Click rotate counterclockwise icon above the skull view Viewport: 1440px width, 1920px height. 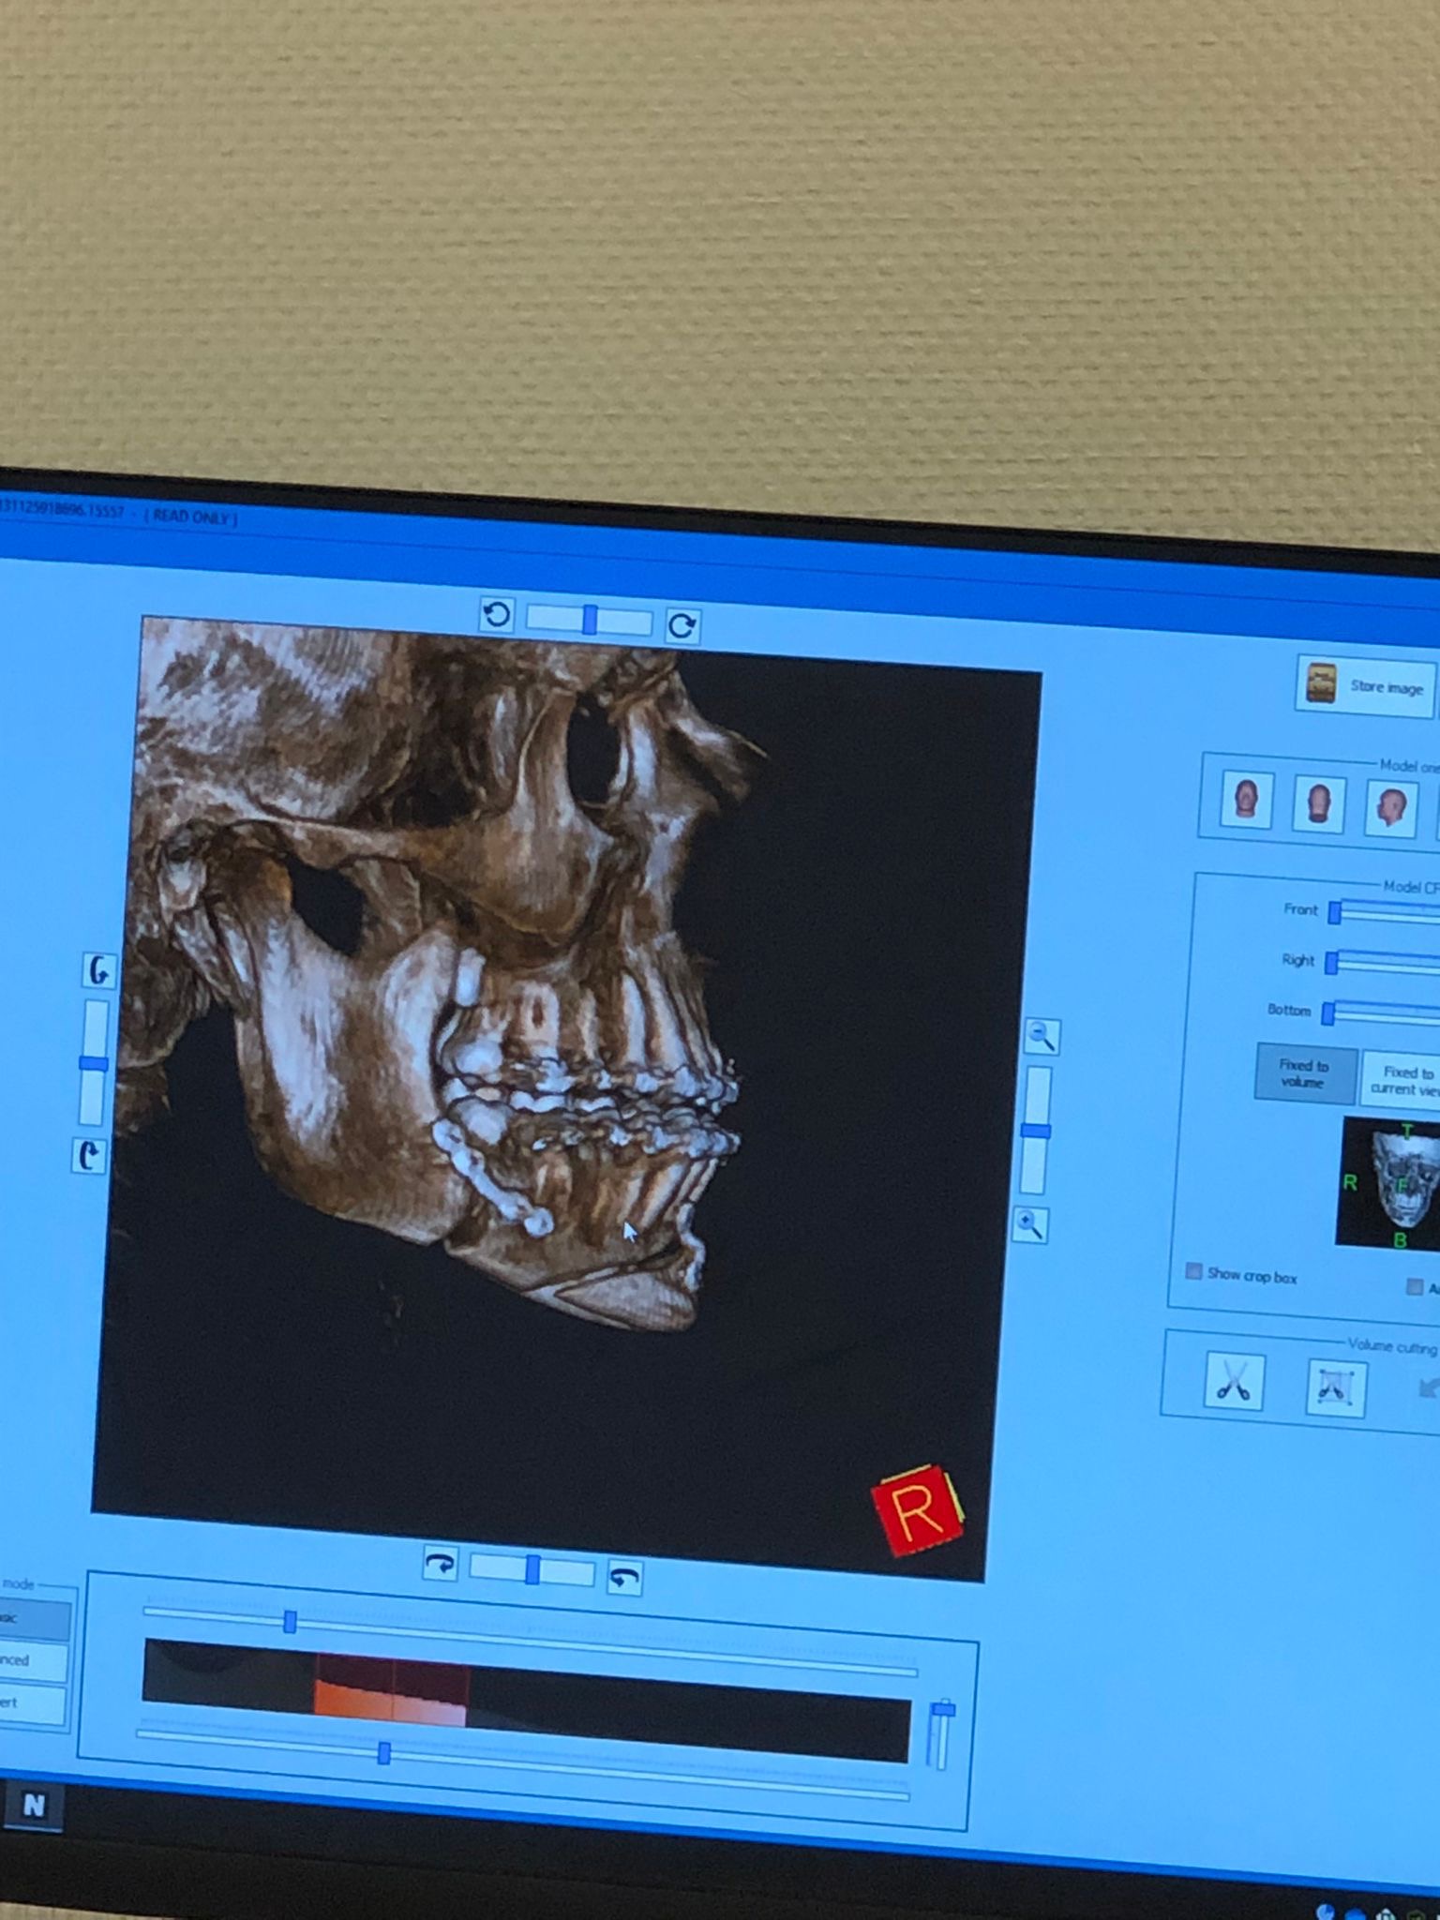click(x=497, y=615)
